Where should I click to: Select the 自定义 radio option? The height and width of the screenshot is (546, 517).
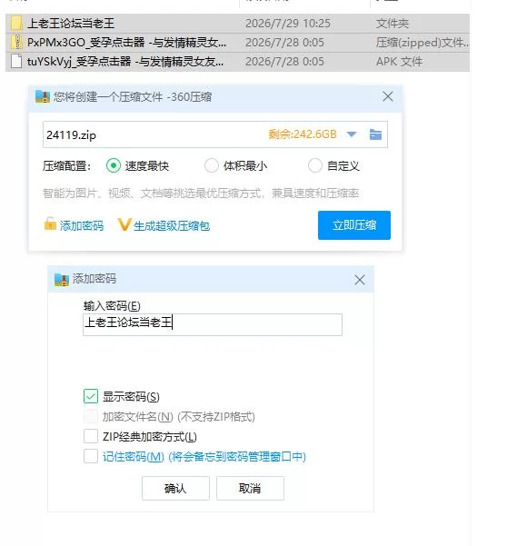click(x=315, y=165)
